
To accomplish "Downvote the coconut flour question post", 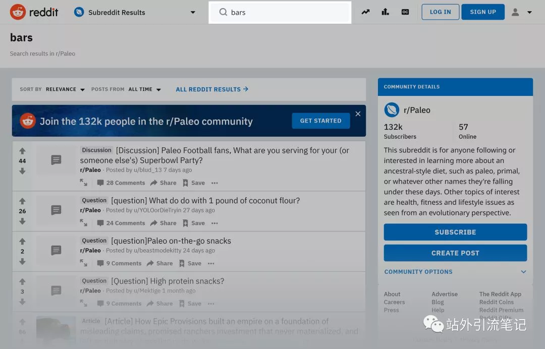I will point(22,221).
